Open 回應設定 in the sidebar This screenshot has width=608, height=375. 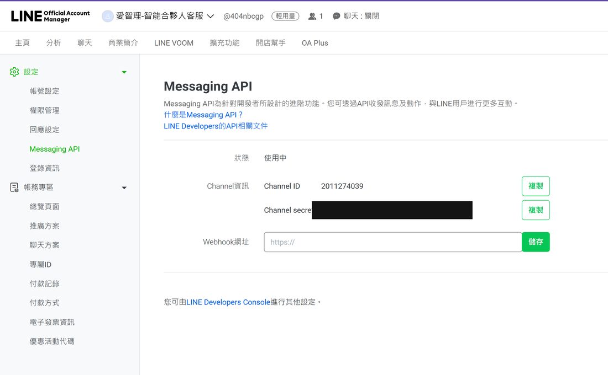pyautogui.click(x=45, y=130)
